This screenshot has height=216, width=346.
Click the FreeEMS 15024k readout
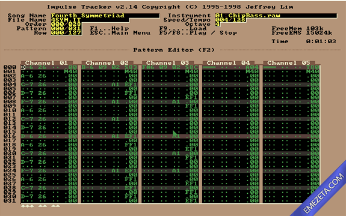coord(302,33)
